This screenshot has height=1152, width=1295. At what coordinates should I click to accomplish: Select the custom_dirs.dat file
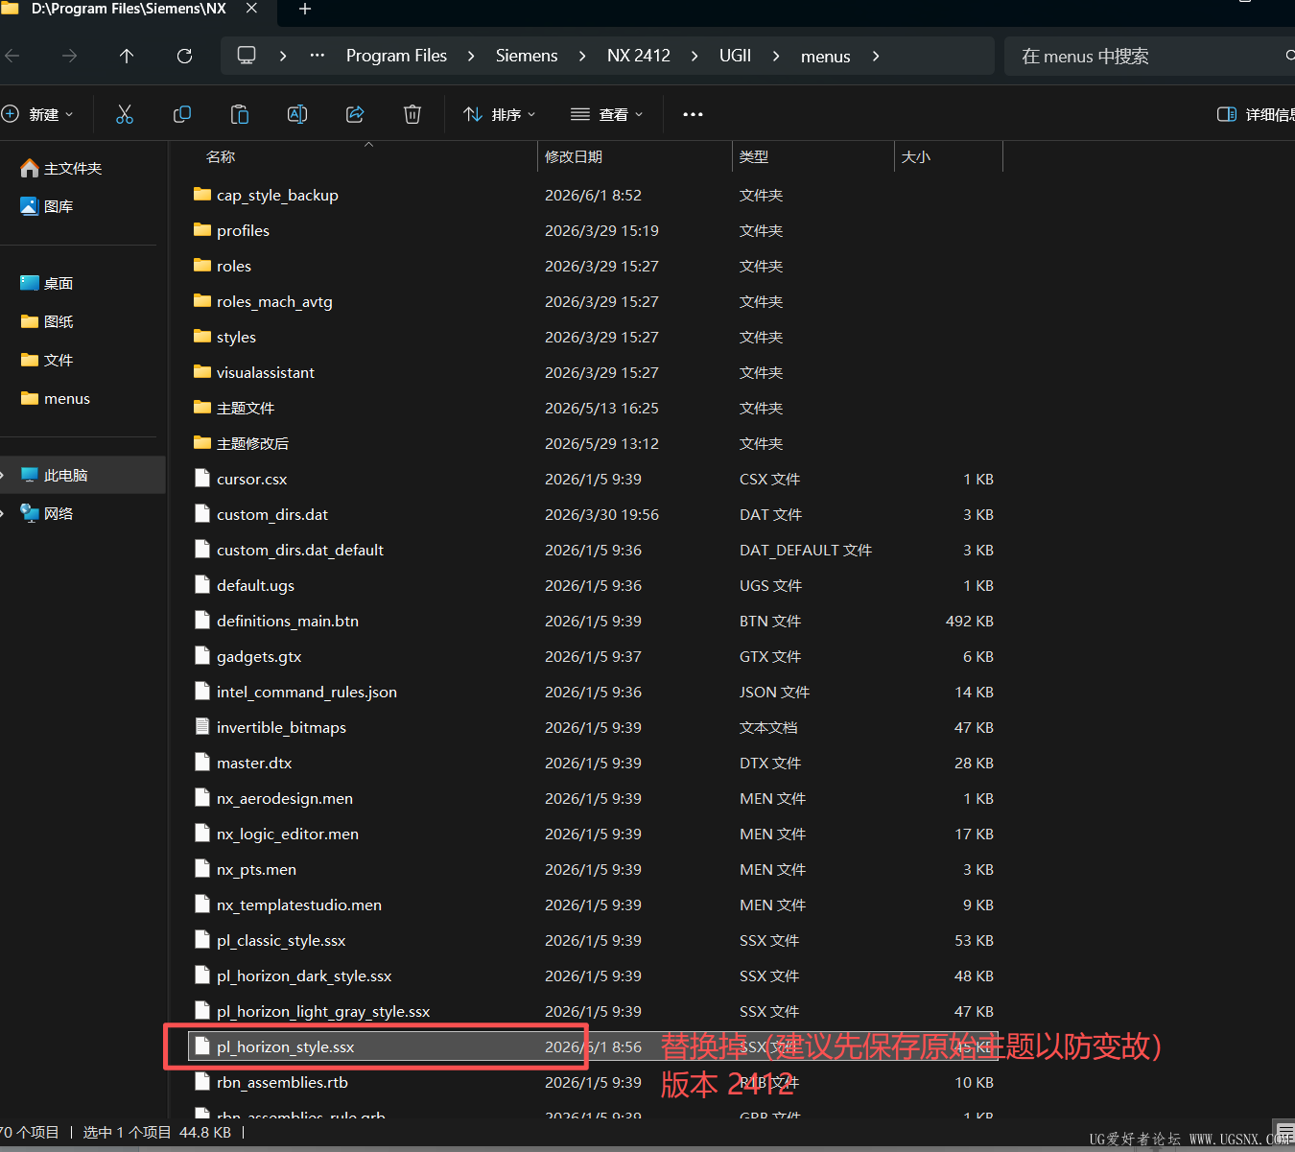[x=593, y=514]
